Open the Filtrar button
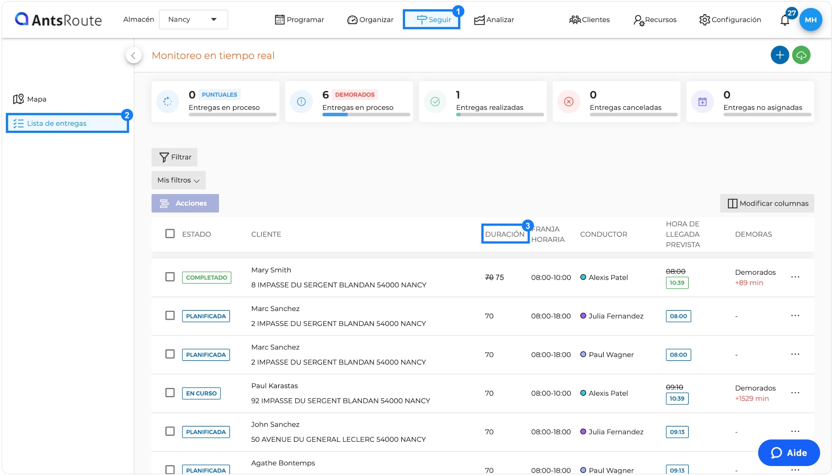 175,157
